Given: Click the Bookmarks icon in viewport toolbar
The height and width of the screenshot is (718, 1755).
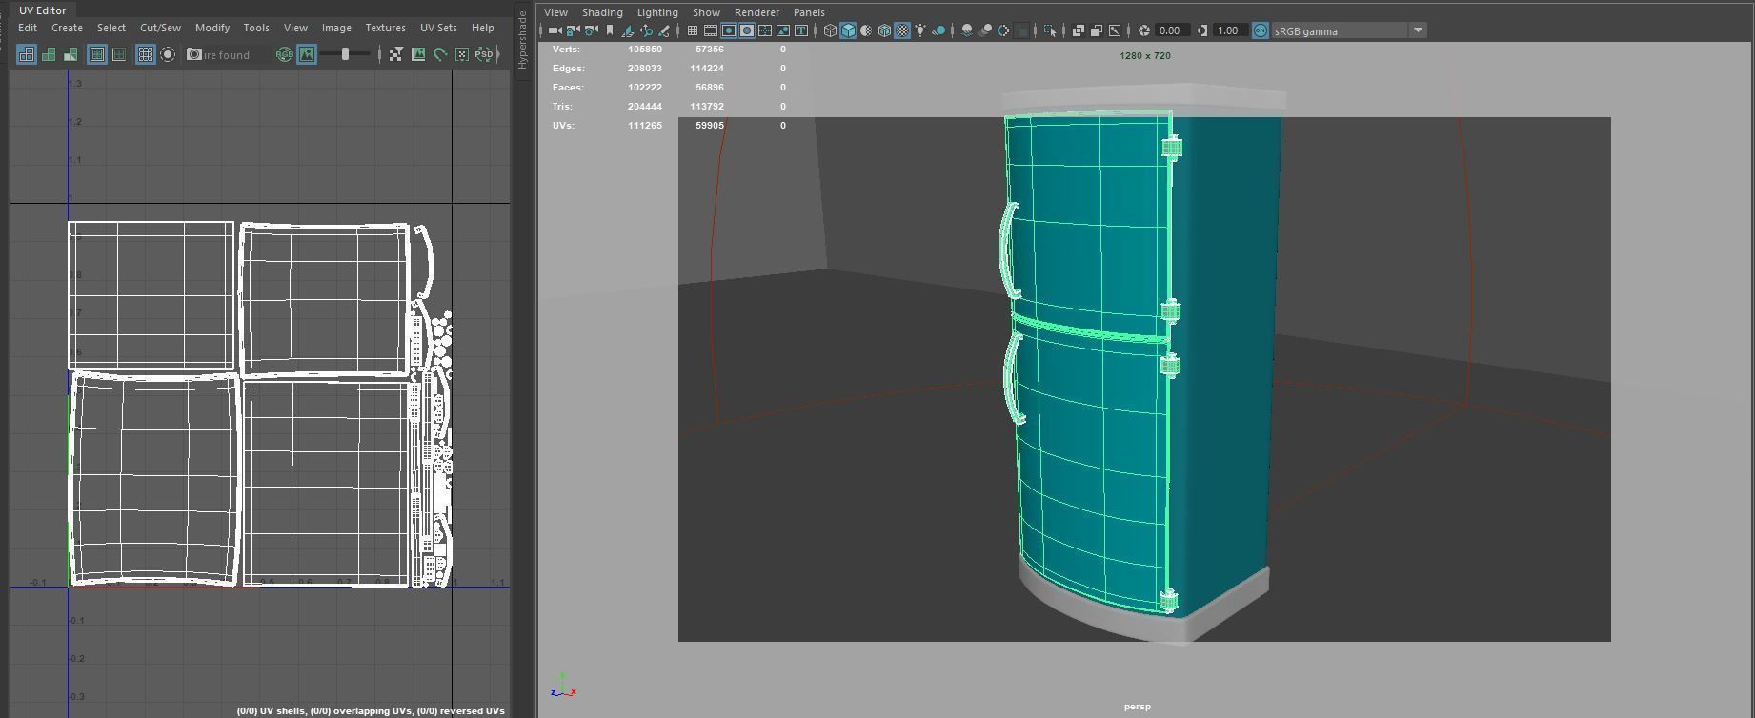Looking at the screenshot, I should click(x=610, y=30).
